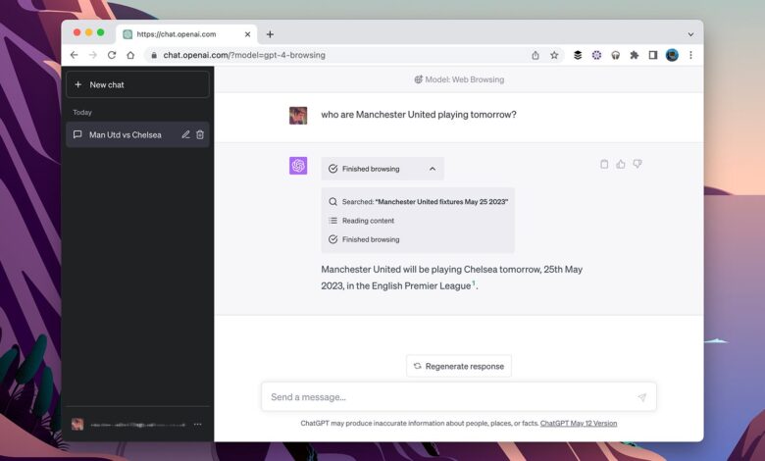Open the Chrome three-dot menu

pos(690,55)
